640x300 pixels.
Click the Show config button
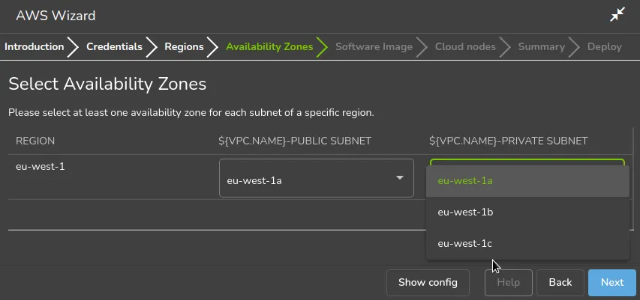click(x=428, y=283)
